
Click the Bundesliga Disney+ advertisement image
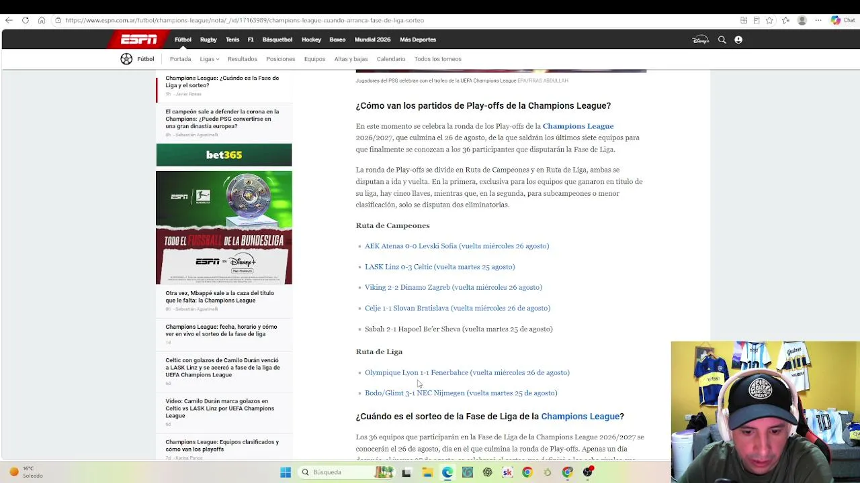pyautogui.click(x=224, y=227)
